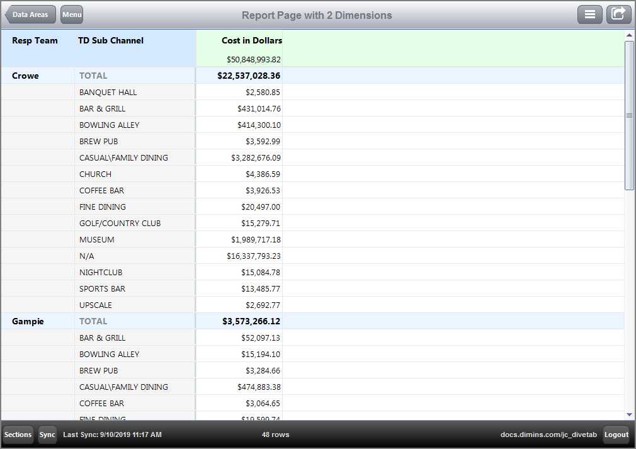Open the hamburger list menu icon
This screenshot has height=449, width=636.
tap(590, 14)
